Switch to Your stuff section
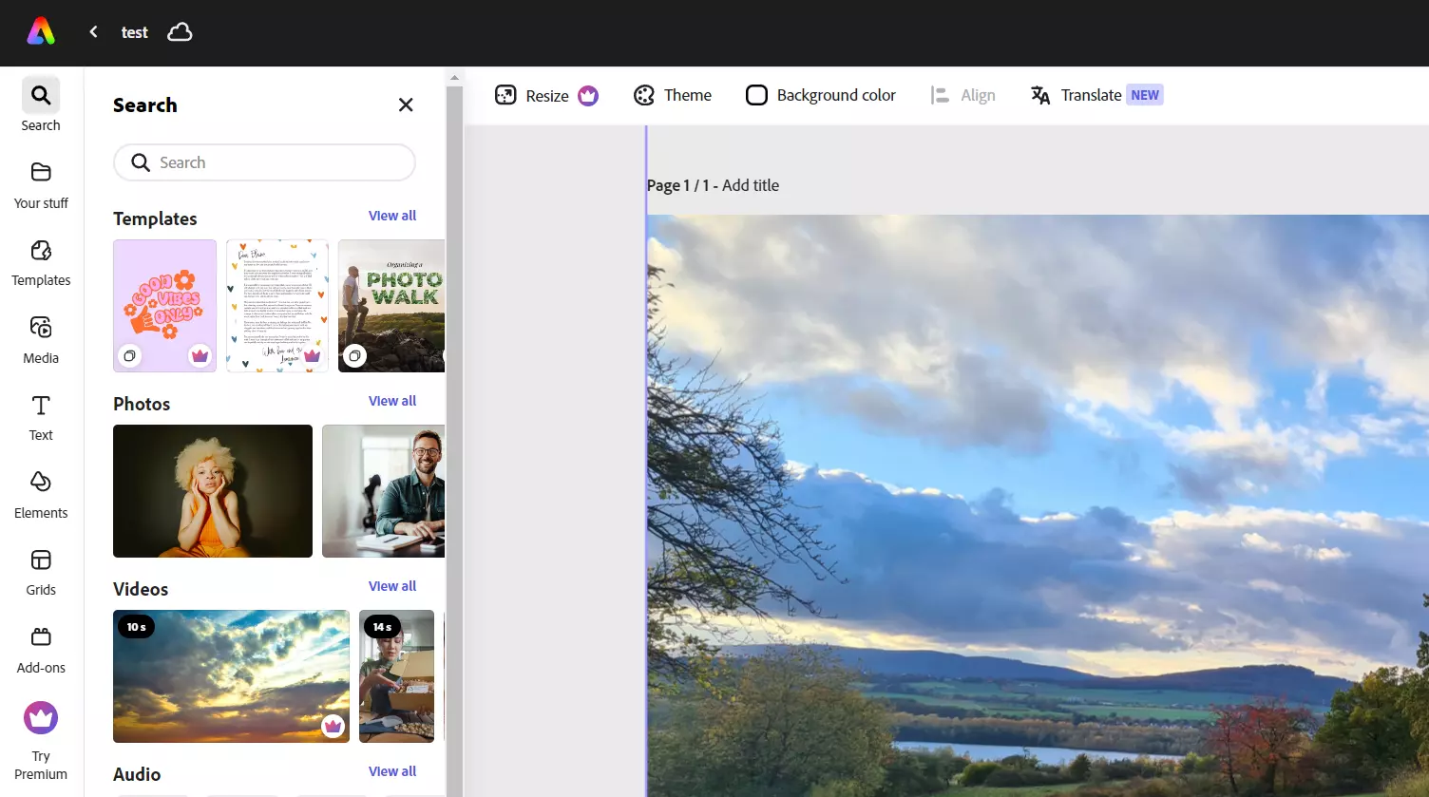This screenshot has height=797, width=1429. [40, 186]
